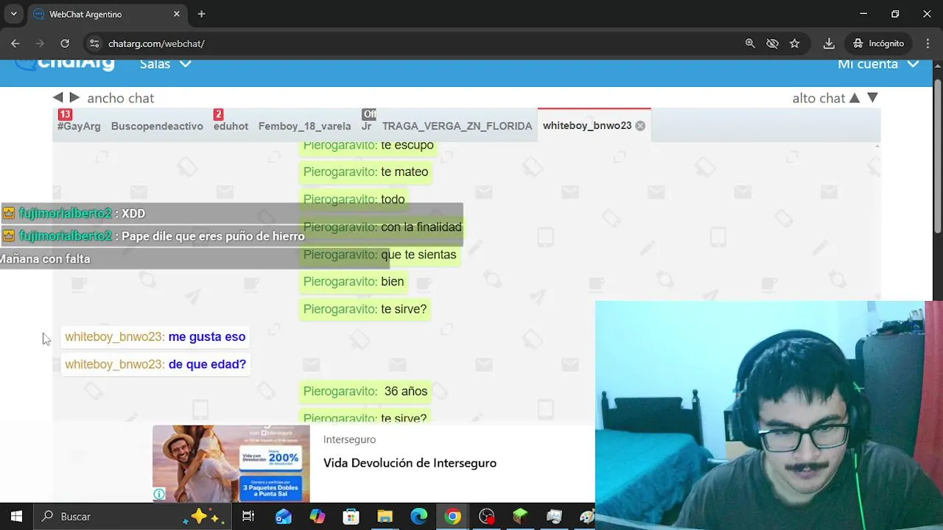The width and height of the screenshot is (943, 530).
Task: Open the Windows Start menu
Action: 16,517
